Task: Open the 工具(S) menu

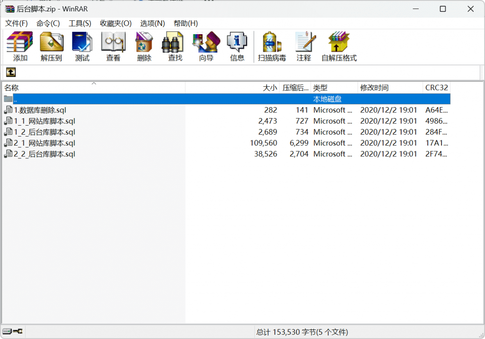Action: click(80, 23)
